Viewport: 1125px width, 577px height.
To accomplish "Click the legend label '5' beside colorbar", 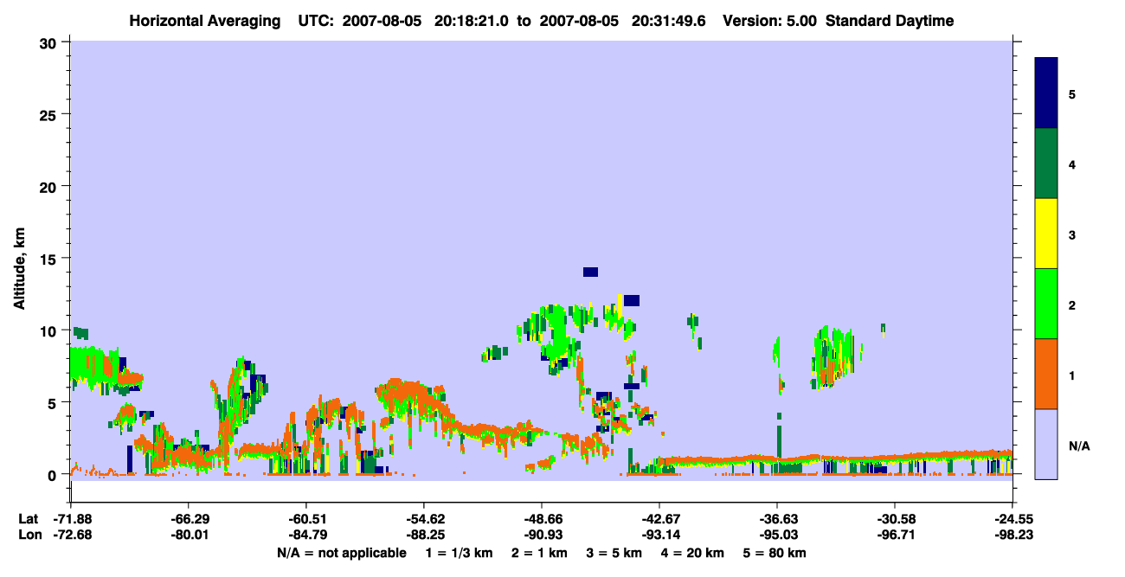I will [1072, 93].
